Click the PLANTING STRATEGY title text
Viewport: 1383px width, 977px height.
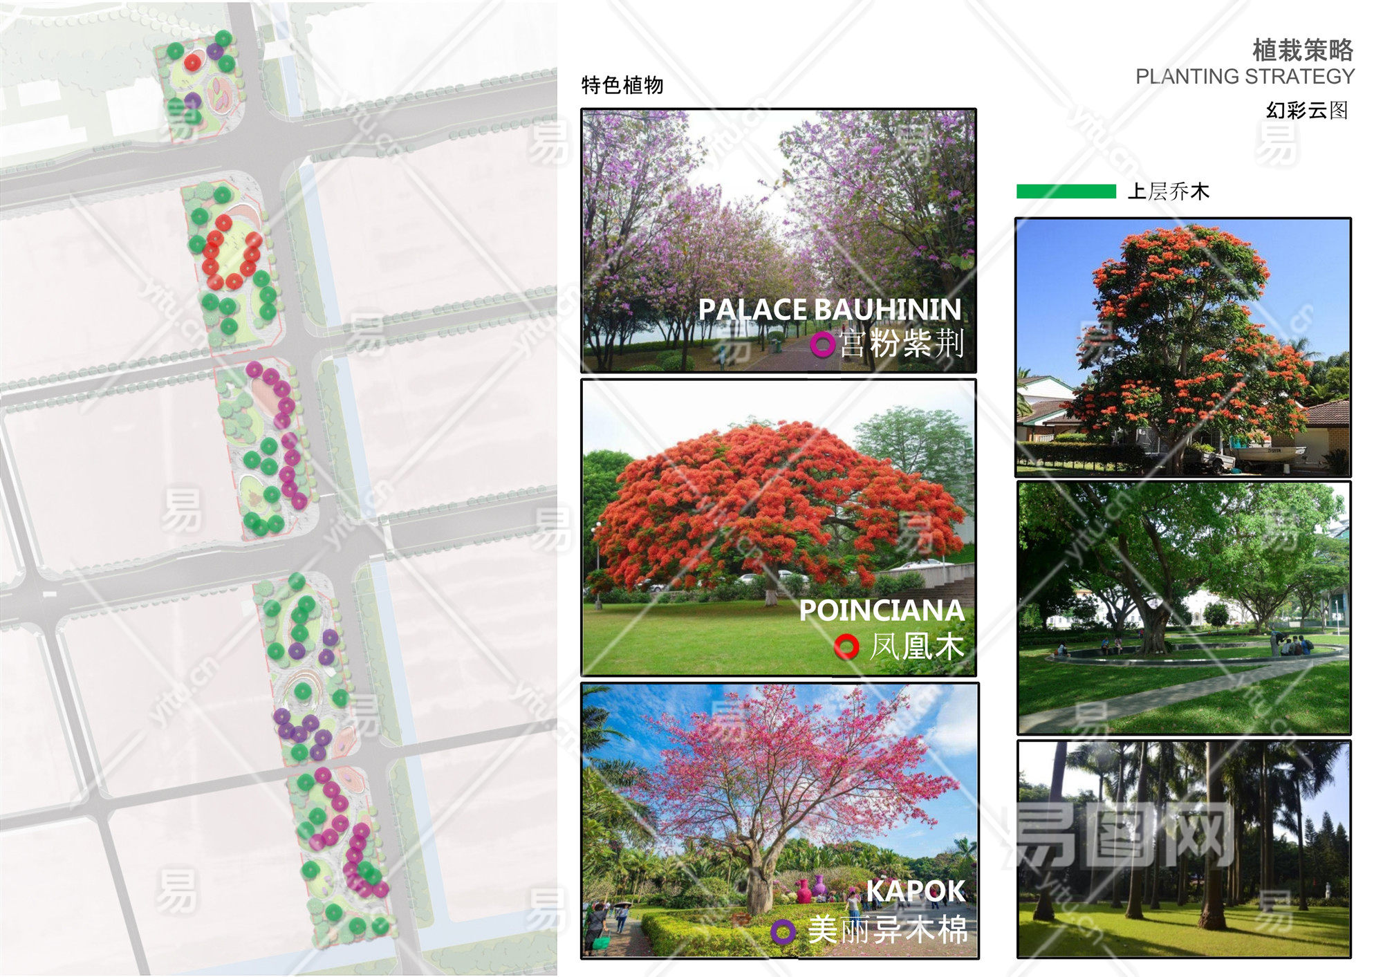coord(1245,76)
